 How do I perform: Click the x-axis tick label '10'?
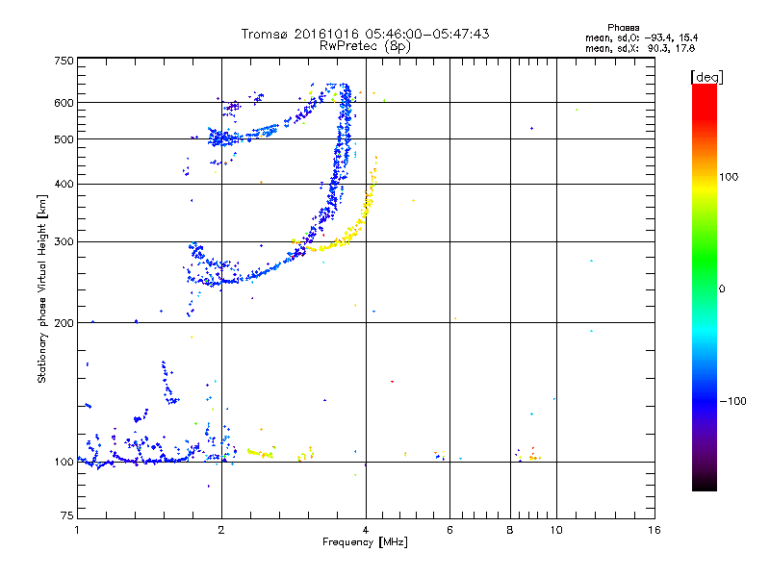tap(556, 530)
